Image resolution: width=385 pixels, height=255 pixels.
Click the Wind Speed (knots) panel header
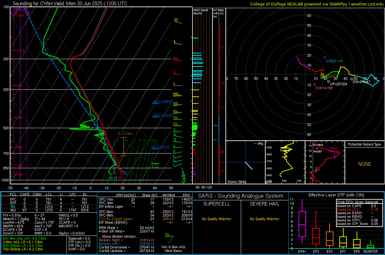pyautogui.click(x=200, y=11)
